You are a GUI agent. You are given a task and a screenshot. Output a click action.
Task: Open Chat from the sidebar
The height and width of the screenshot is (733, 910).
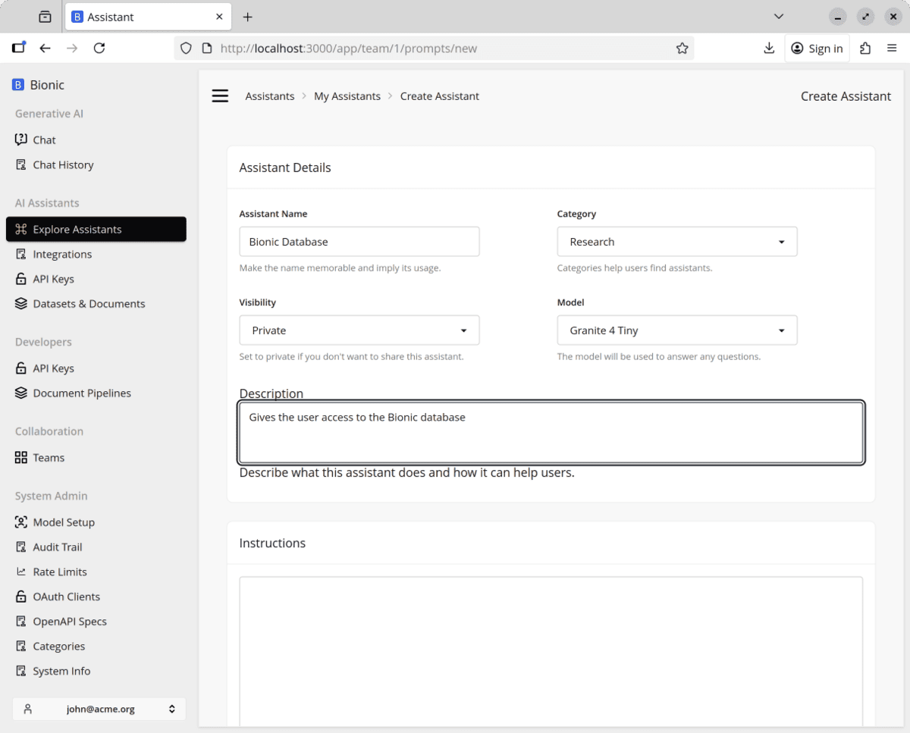(x=44, y=139)
